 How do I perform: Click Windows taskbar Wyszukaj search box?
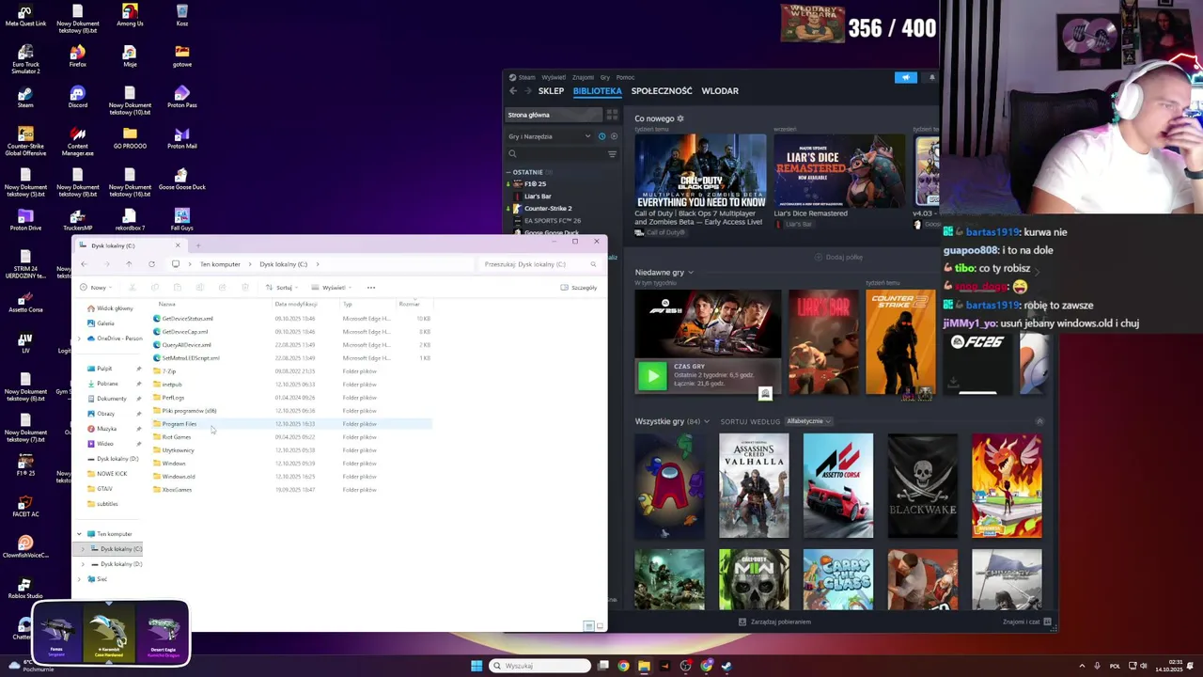(x=540, y=666)
